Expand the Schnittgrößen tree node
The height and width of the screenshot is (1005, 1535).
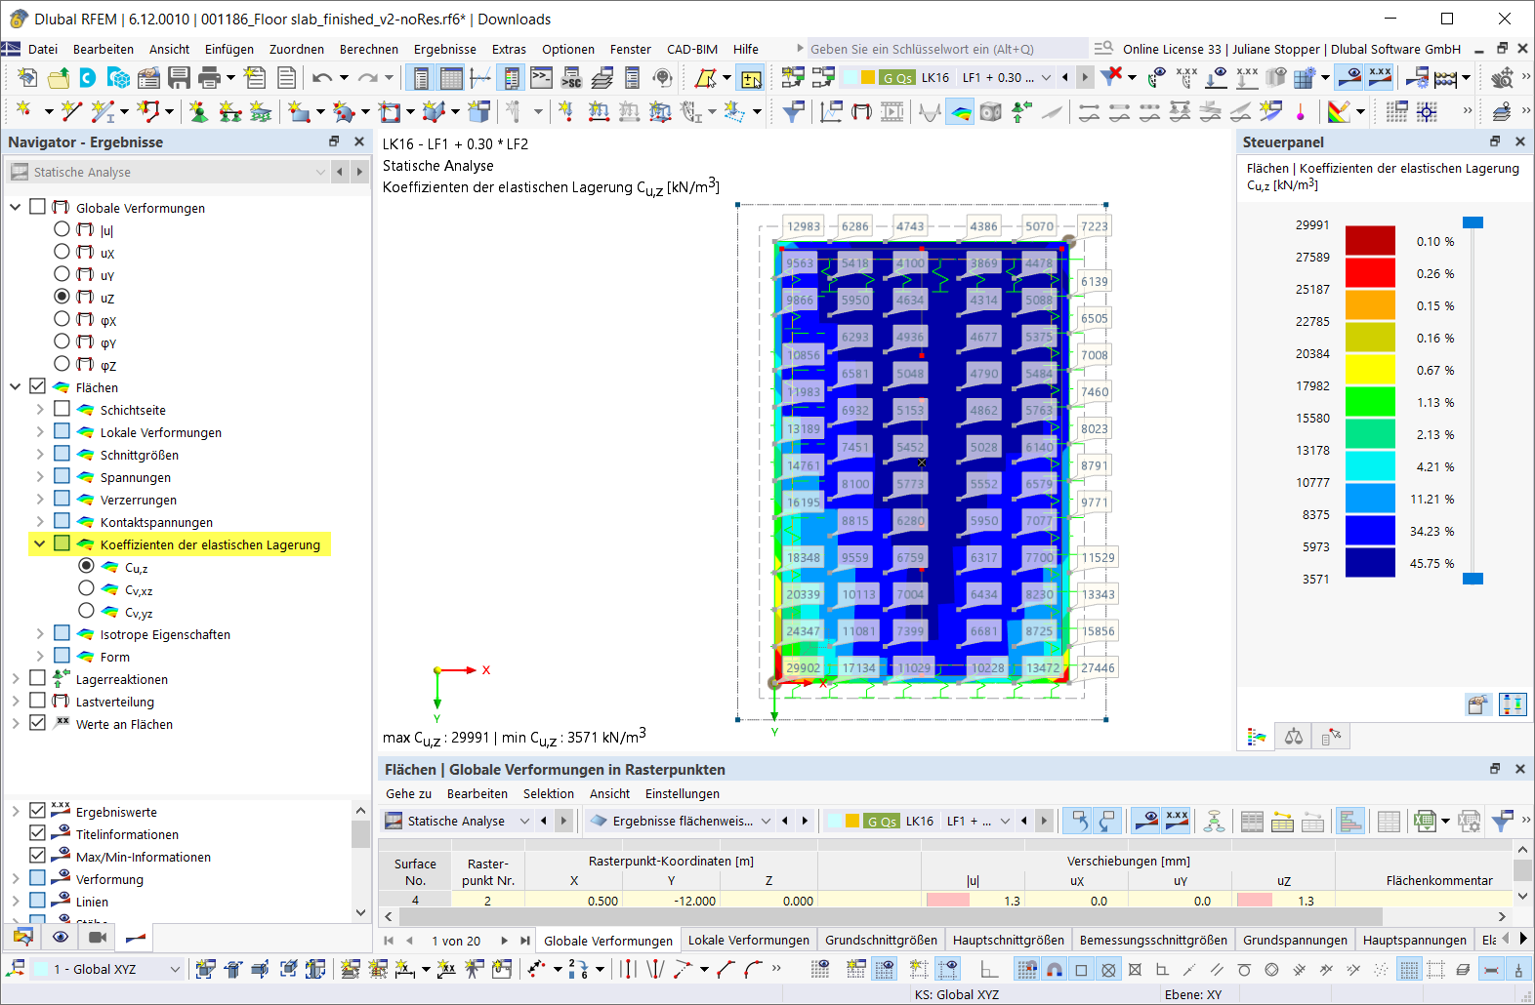pos(40,455)
